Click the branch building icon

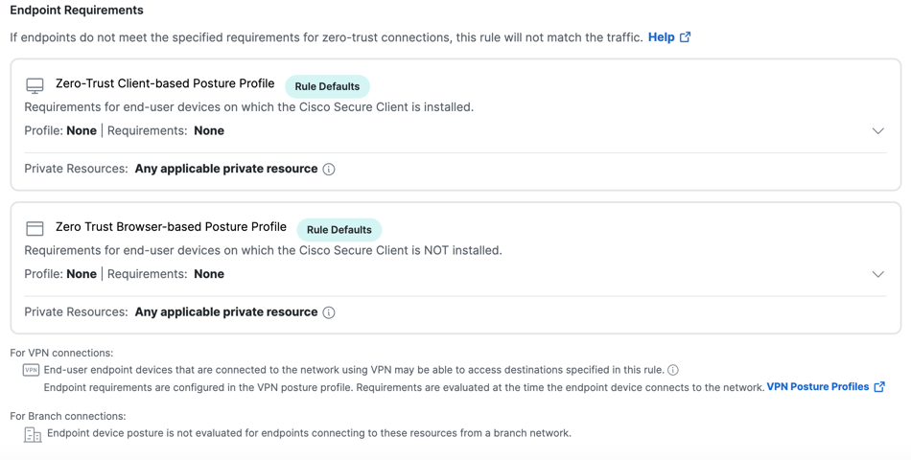pos(33,434)
